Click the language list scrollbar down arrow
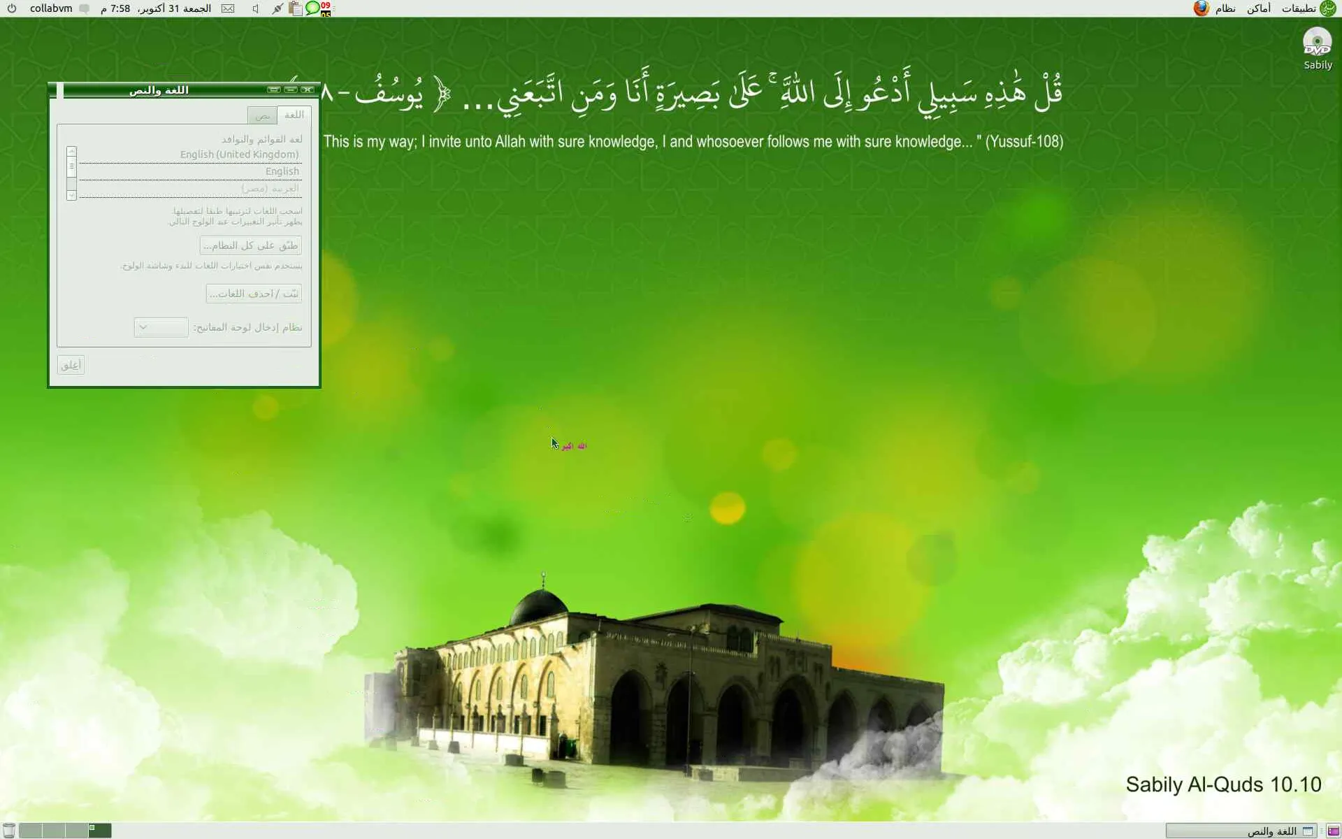Image resolution: width=1342 pixels, height=839 pixels. pyautogui.click(x=71, y=196)
